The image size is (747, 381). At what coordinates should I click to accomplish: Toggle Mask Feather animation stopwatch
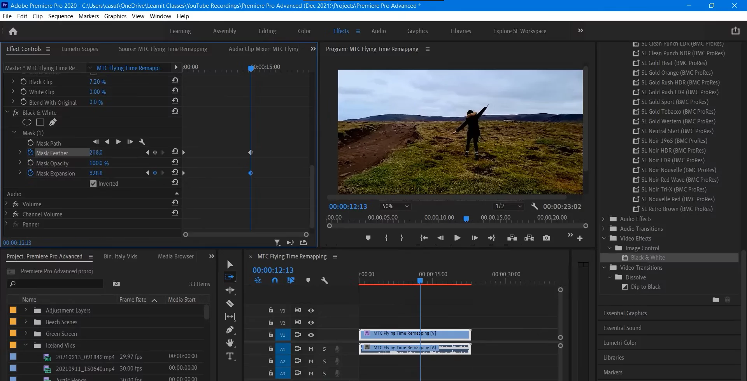click(x=31, y=152)
